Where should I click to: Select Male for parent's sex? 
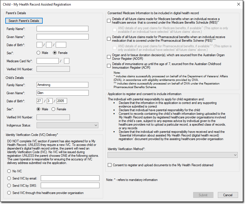(x=39, y=53)
